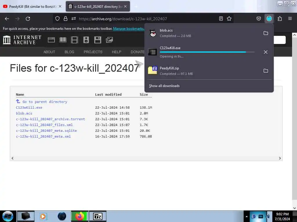Open the Windows Start orb

(x=8, y=216)
